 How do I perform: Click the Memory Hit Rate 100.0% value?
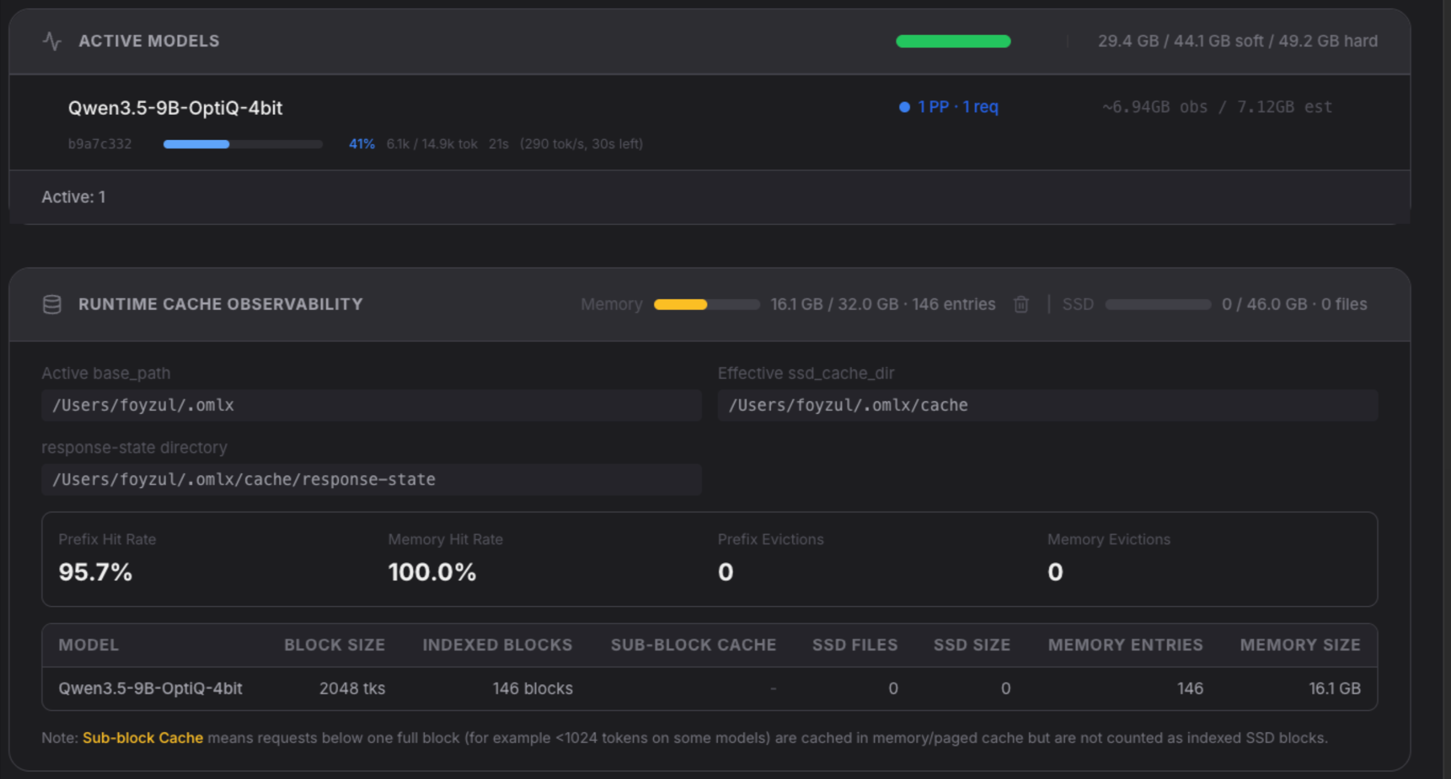[x=432, y=572]
